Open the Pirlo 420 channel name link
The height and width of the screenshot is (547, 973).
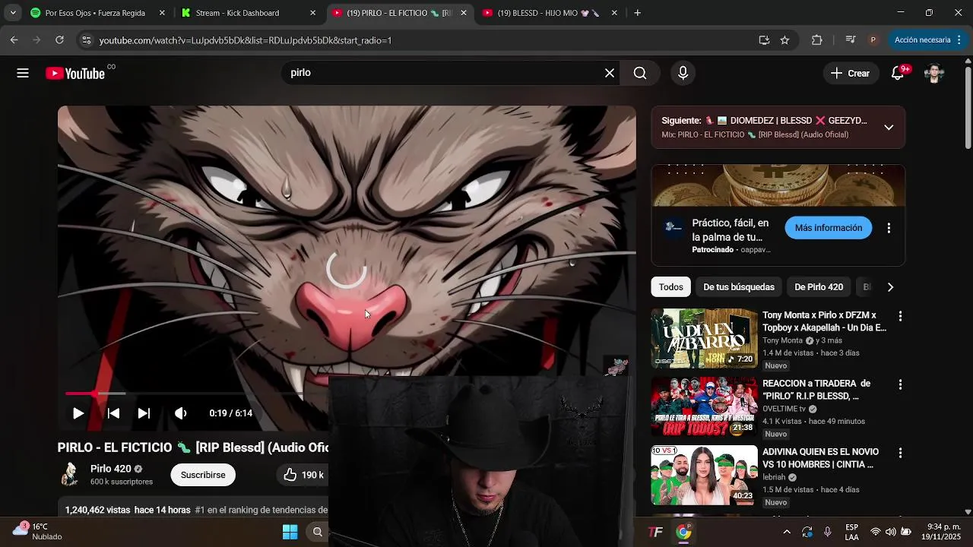pyautogui.click(x=111, y=469)
